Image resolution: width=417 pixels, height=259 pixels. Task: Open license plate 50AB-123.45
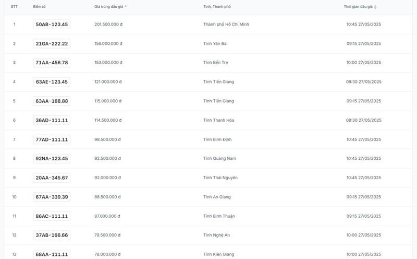[x=52, y=25]
